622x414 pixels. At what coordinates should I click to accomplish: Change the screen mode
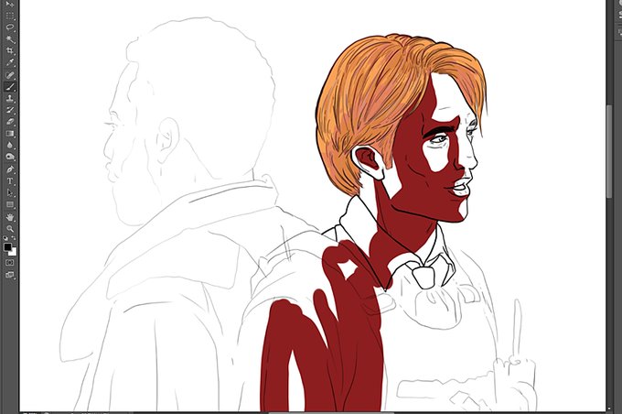pos(9,275)
